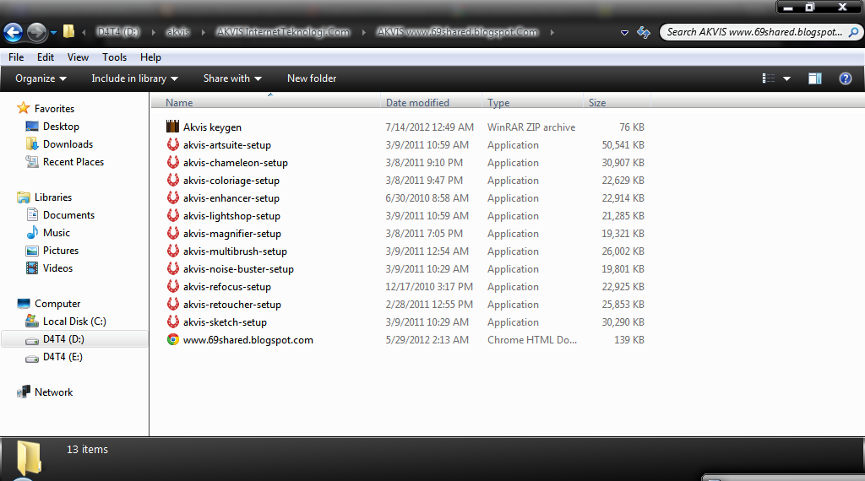Select AKVIS www.69shared.blogspot.Com breadcrumb
This screenshot has width=865, height=481.
click(x=457, y=32)
